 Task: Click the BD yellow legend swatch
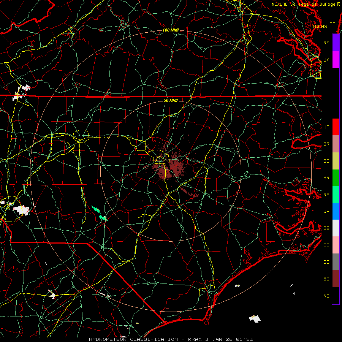pos(336,161)
